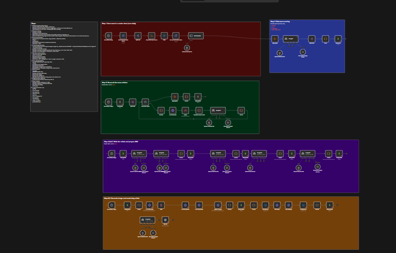The width and height of the screenshot is (396, 253).
Task: Select the red HTML node in green section
Action: pyautogui.click(x=186, y=110)
